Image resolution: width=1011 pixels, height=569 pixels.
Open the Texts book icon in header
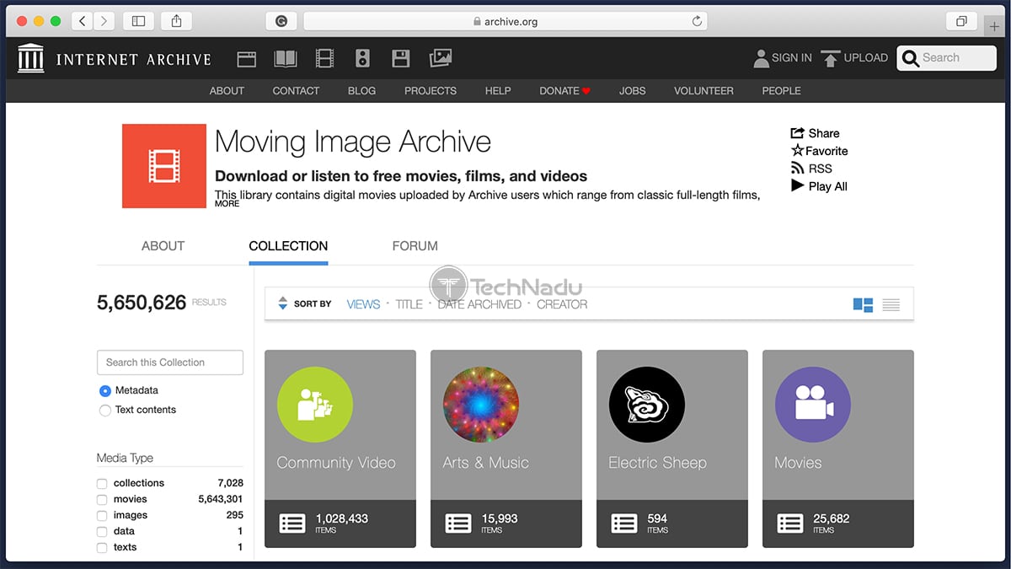pos(286,58)
